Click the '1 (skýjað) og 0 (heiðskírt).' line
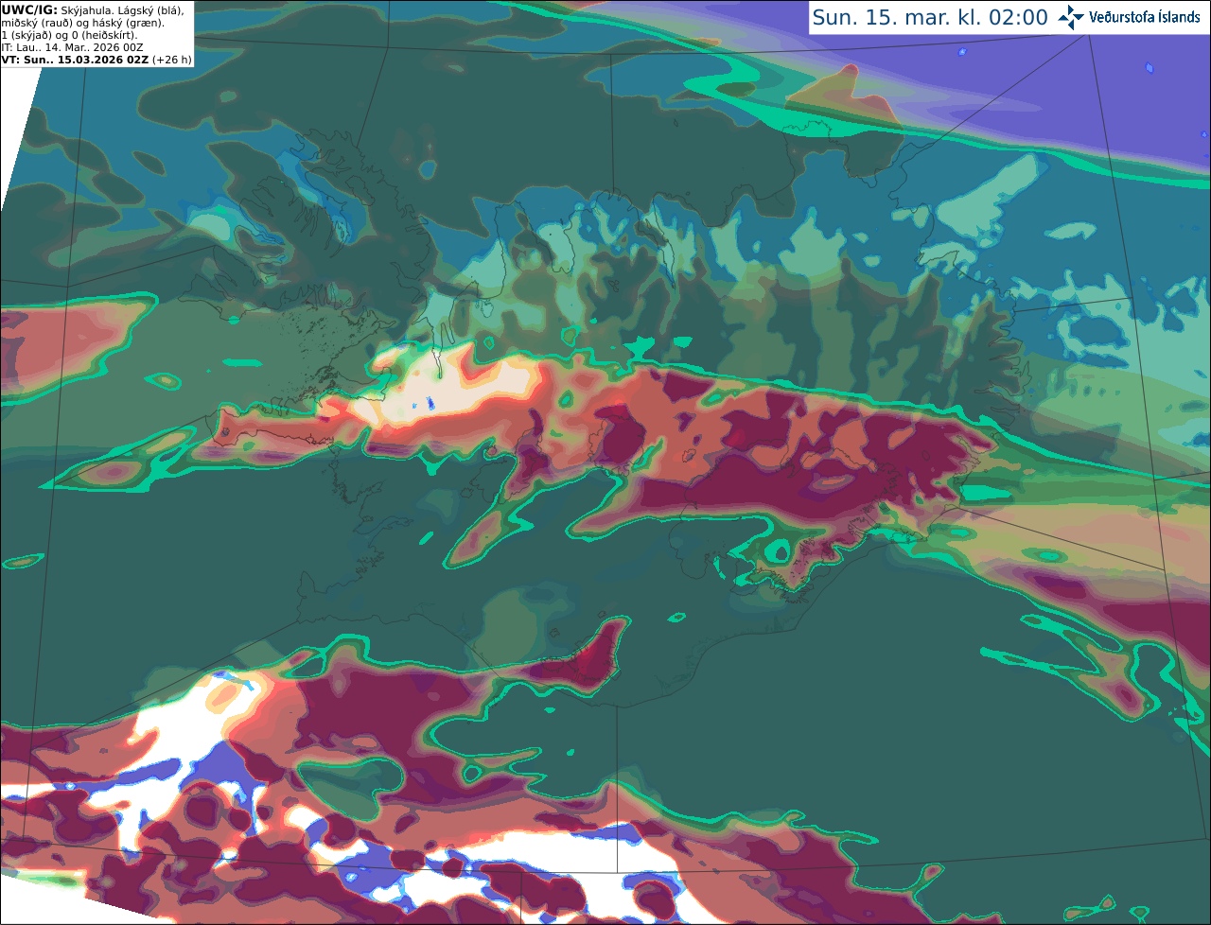The width and height of the screenshot is (1211, 925). [x=69, y=35]
